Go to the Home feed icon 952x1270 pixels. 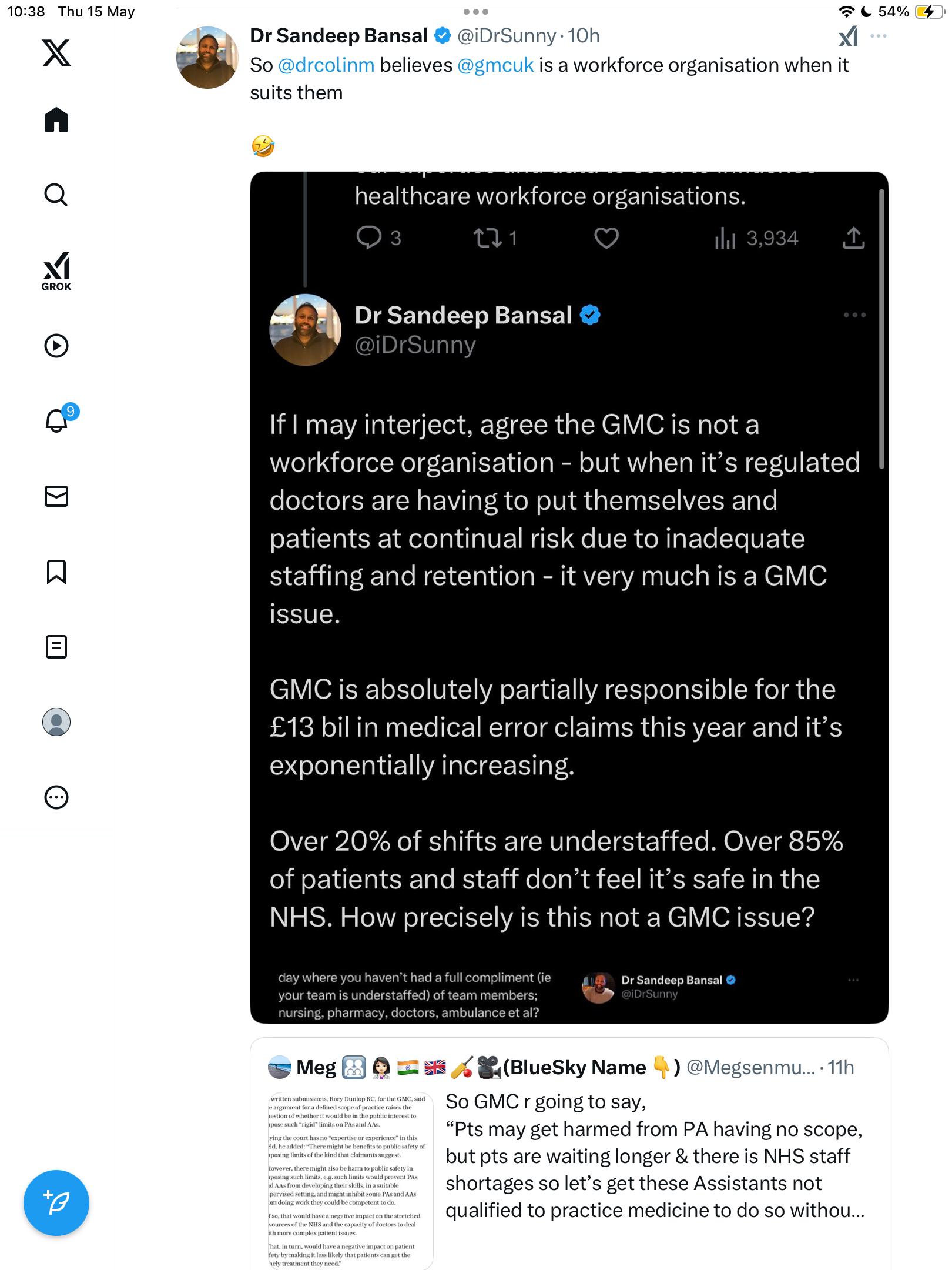56,120
